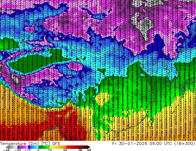Click the "-28" legend value
Screen dimensions: 196x151
point(6,150)
